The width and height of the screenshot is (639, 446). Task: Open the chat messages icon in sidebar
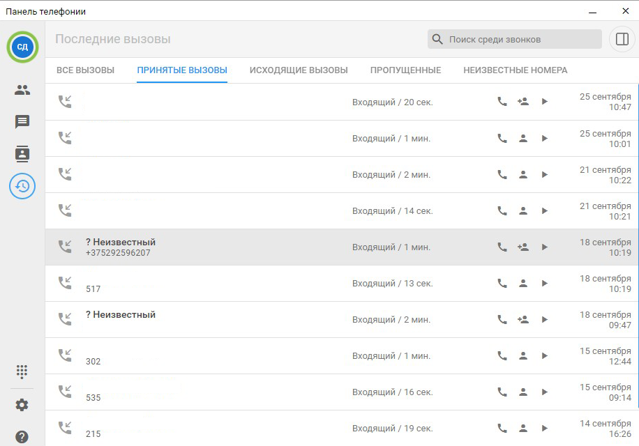pos(22,122)
